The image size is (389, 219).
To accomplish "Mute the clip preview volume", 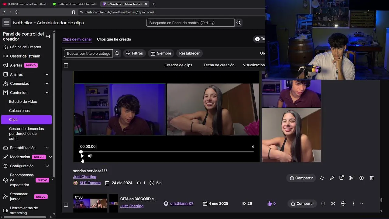I will click(x=90, y=156).
